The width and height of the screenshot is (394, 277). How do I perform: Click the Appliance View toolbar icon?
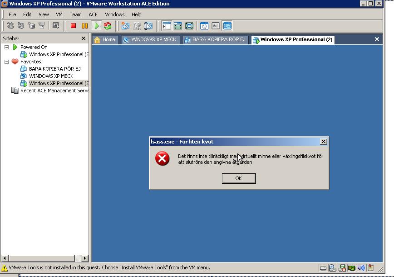216,26
